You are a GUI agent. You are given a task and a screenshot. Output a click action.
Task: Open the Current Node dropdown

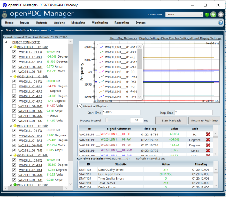click(184, 15)
